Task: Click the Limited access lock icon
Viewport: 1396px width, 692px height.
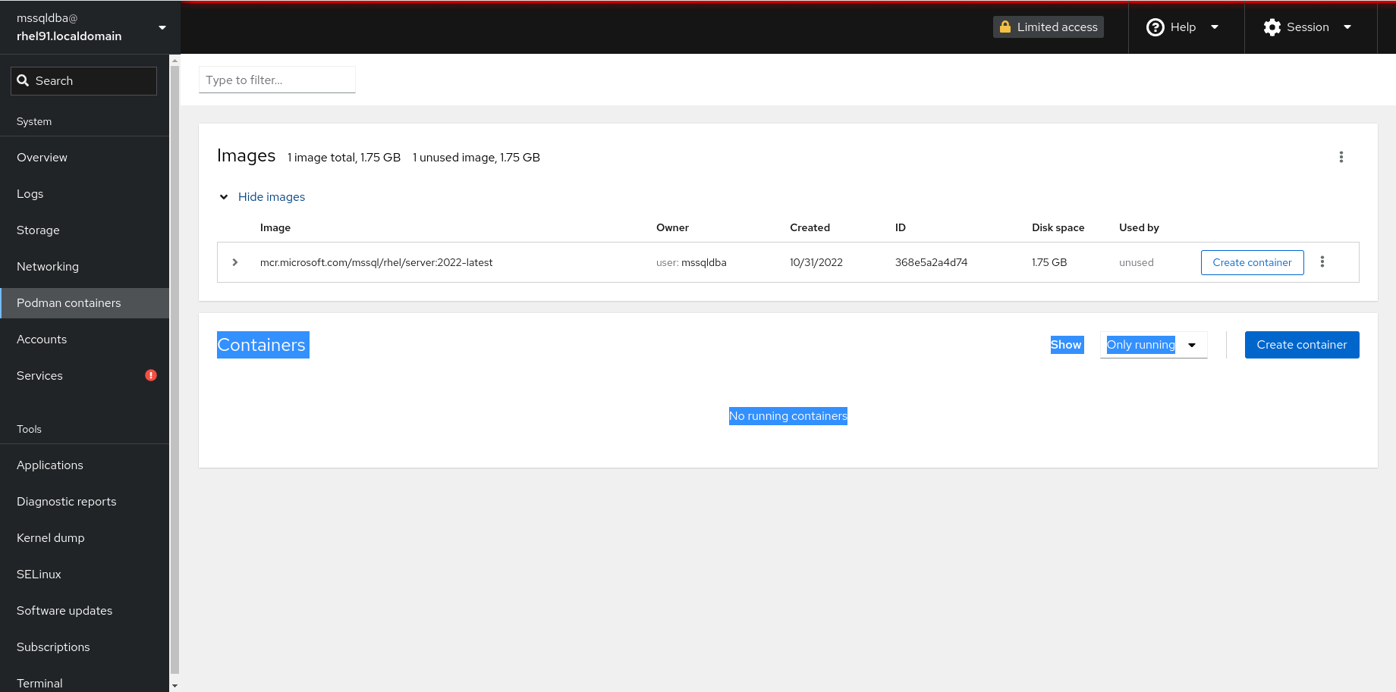Action: [x=1005, y=27]
